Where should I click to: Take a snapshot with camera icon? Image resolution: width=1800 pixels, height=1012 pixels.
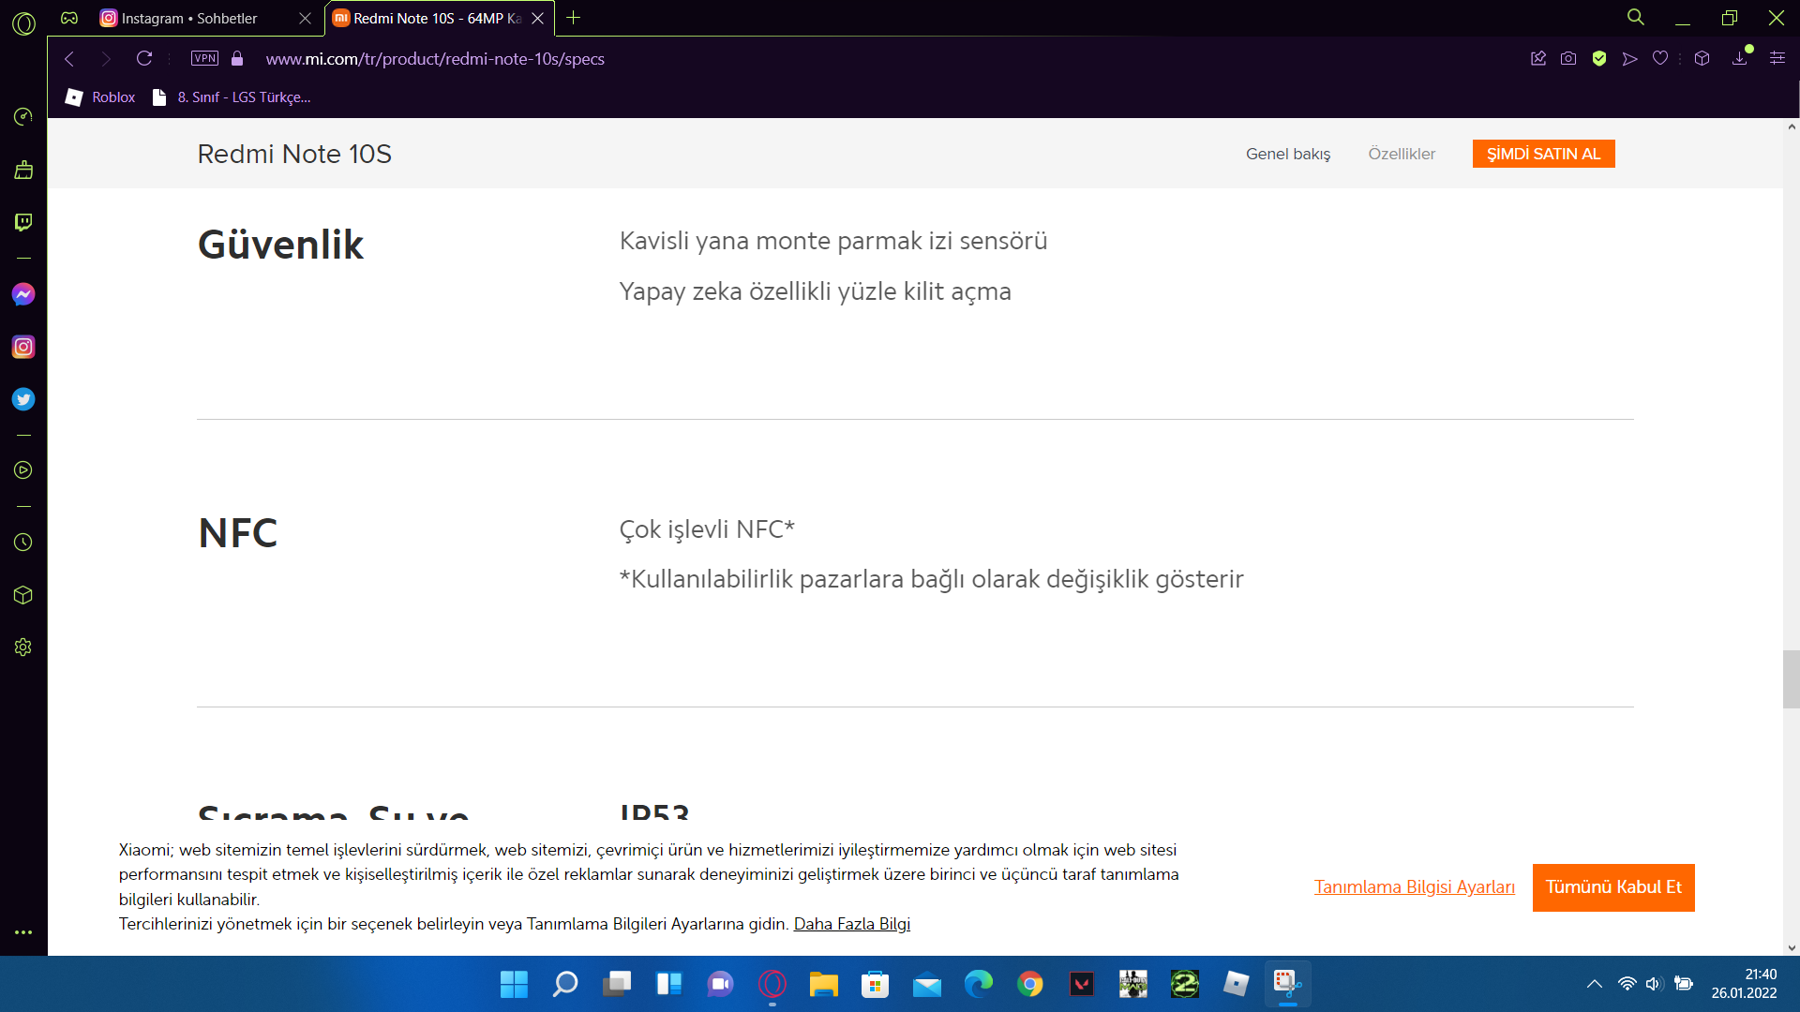click(1568, 58)
